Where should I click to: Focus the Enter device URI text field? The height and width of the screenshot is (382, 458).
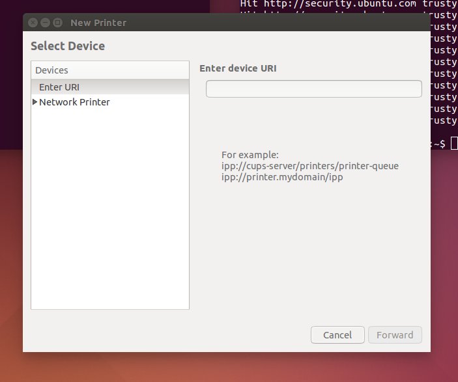(313, 89)
